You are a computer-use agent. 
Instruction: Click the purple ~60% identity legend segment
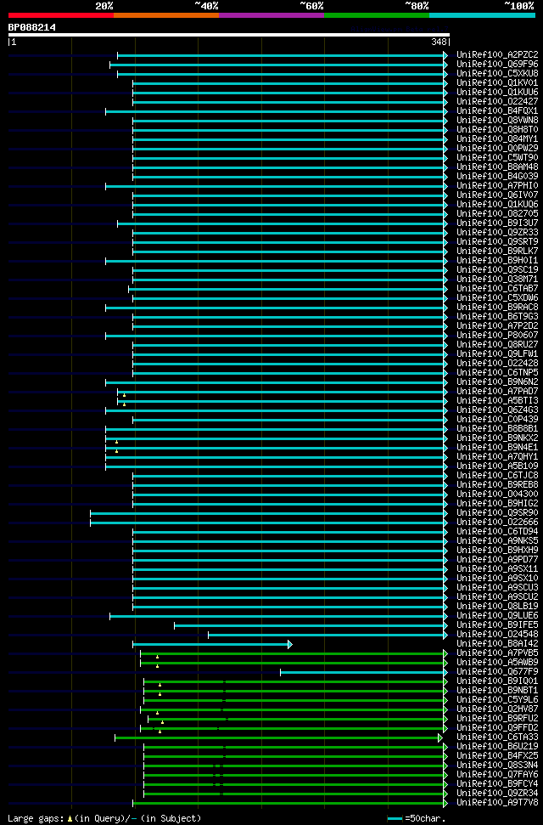tap(271, 15)
